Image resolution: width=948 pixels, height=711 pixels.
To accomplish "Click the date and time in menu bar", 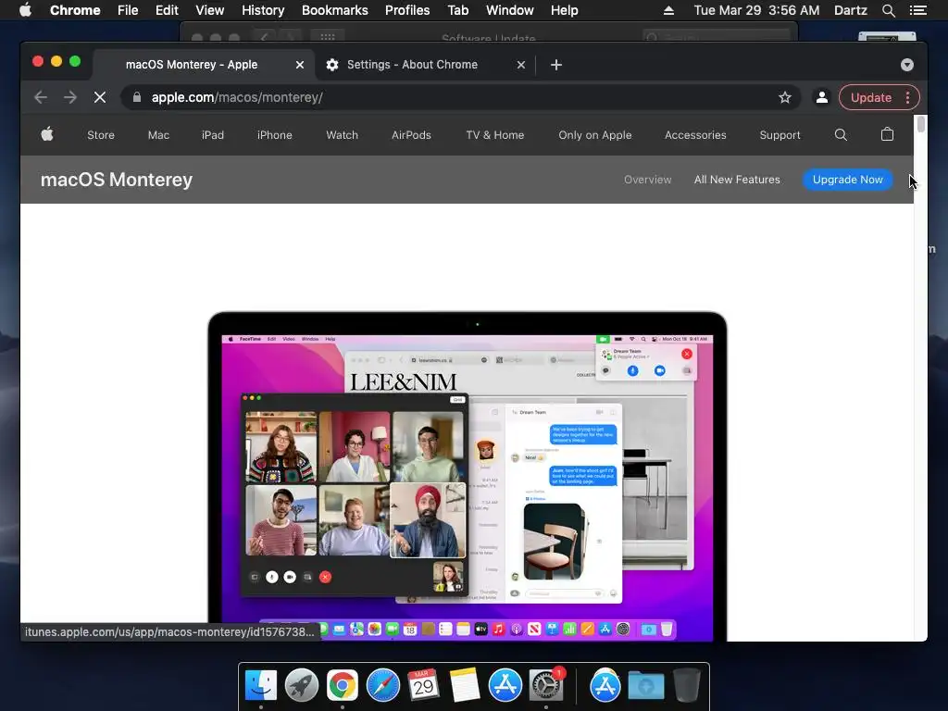I will (x=756, y=10).
